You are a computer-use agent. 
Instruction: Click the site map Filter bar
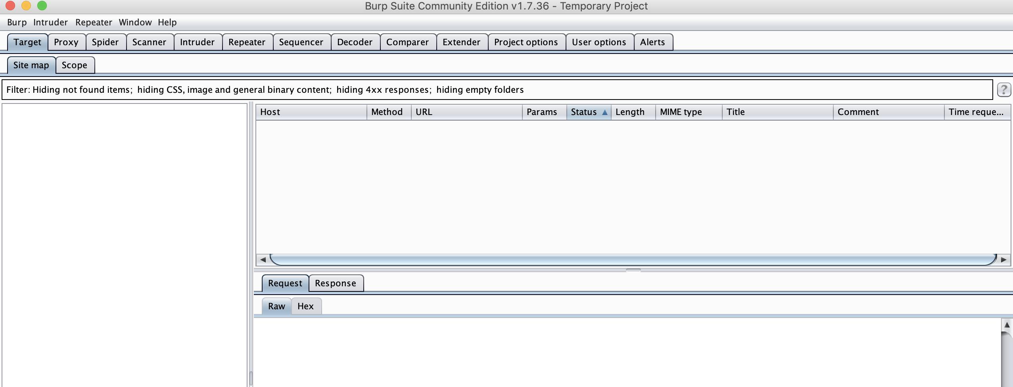[x=497, y=90]
